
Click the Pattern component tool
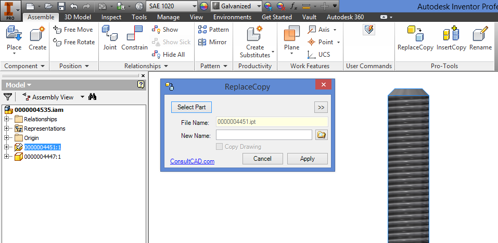click(x=213, y=30)
